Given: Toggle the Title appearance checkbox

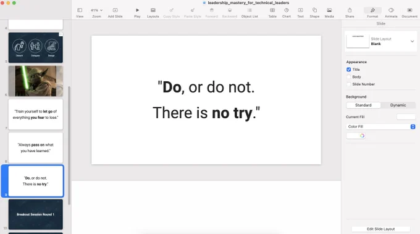Looking at the screenshot, I should (348, 70).
